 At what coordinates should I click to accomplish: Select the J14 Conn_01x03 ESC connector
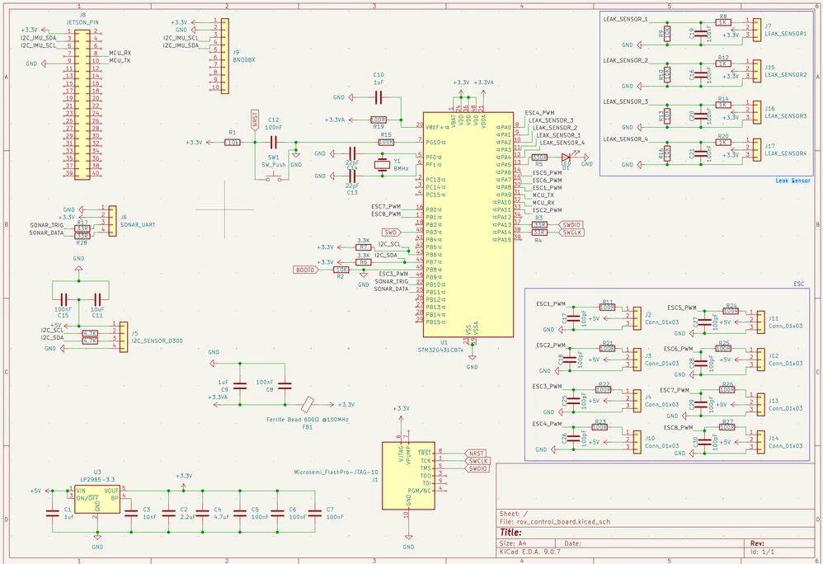pos(760,442)
